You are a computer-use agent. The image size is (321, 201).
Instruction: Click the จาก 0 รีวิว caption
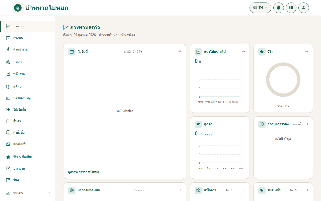(283, 106)
